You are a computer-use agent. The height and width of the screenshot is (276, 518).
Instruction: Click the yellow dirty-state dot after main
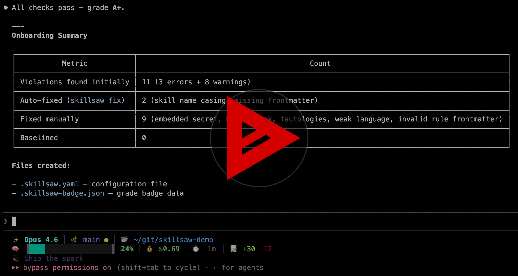tap(106, 240)
